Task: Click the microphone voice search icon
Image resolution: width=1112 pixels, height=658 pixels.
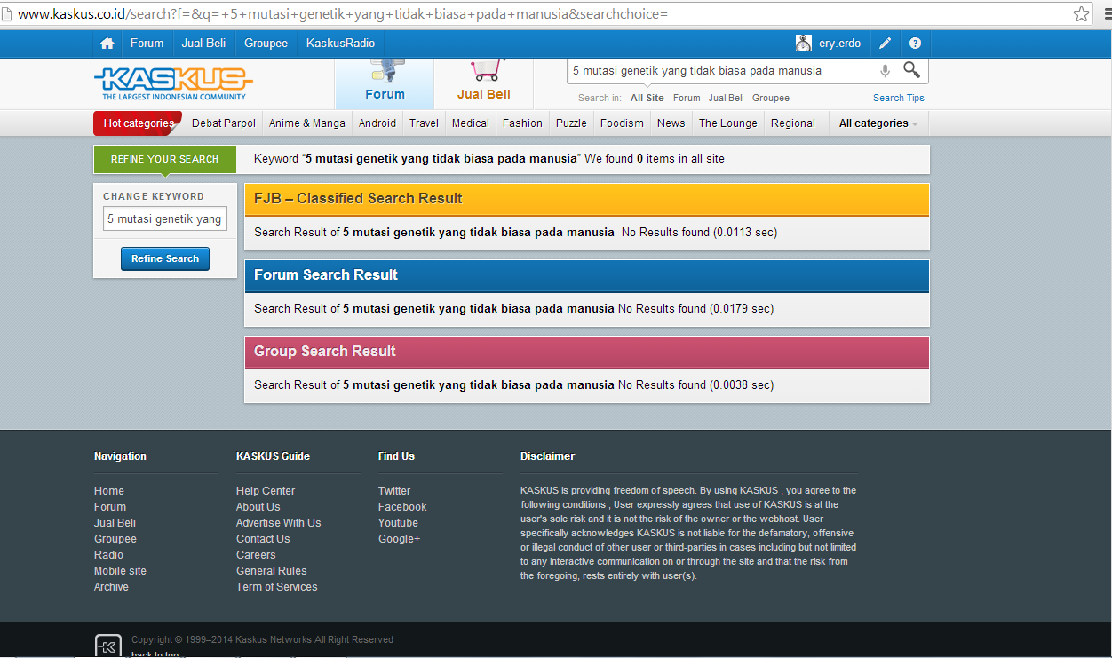Action: pyautogui.click(x=885, y=71)
